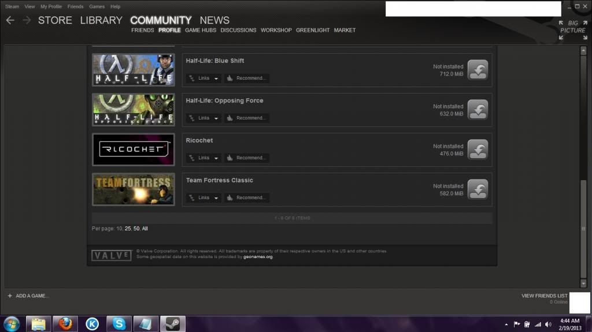Click Steam icon in the taskbar
The image size is (592, 332).
tap(173, 324)
